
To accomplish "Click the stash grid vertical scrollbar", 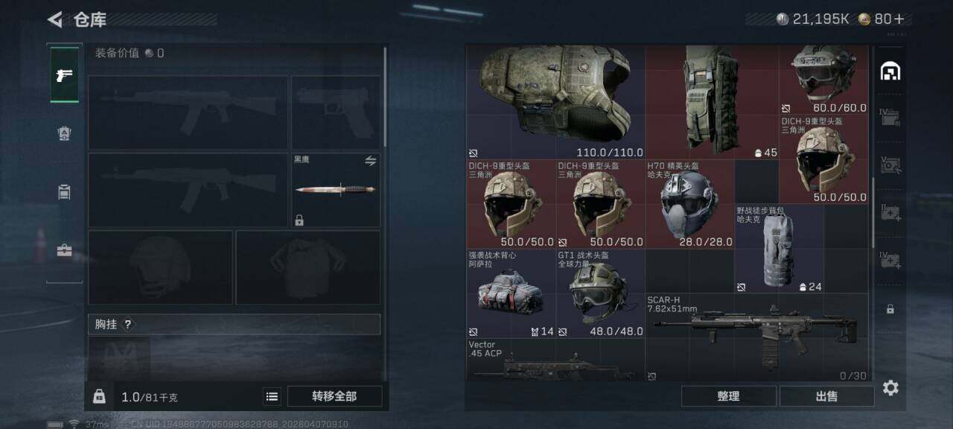I will 873,213.
